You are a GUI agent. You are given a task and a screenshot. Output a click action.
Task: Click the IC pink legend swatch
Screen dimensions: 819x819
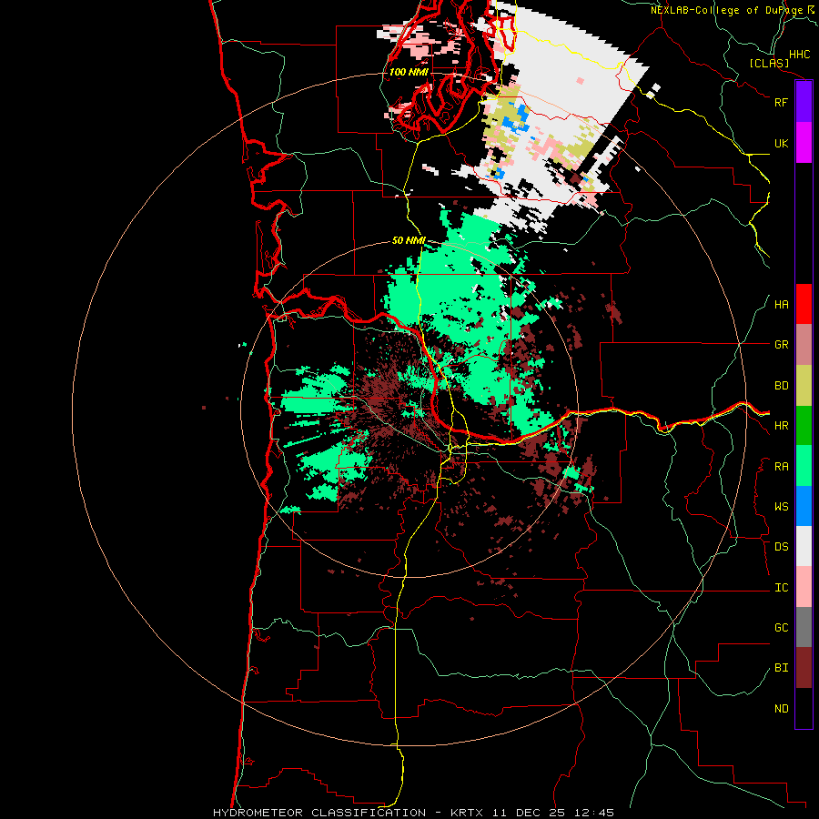804,587
